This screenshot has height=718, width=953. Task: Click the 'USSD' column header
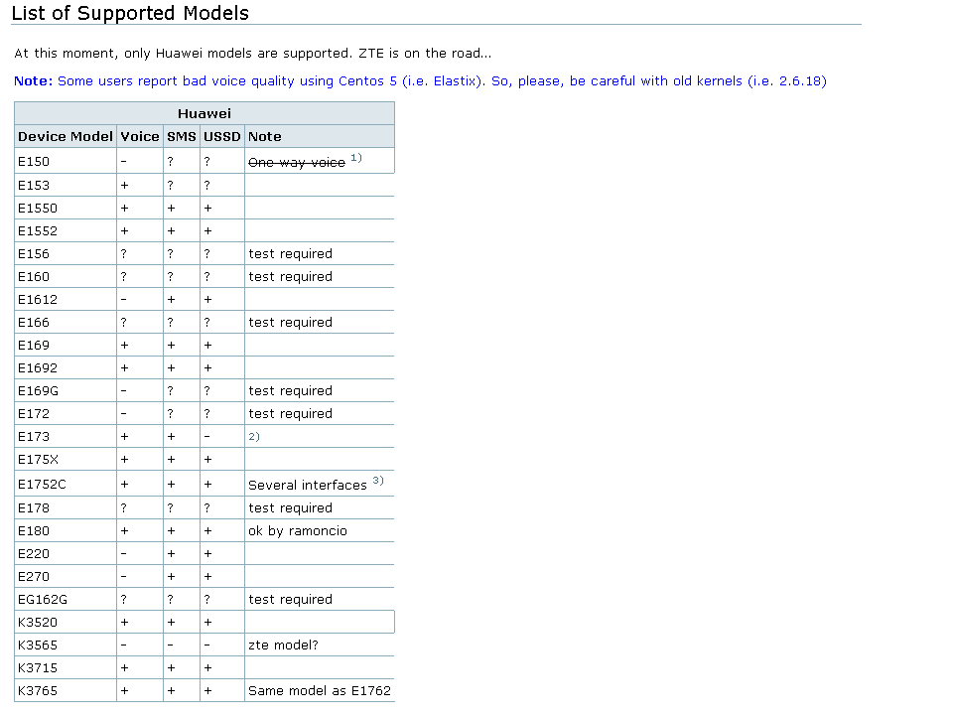click(x=222, y=136)
